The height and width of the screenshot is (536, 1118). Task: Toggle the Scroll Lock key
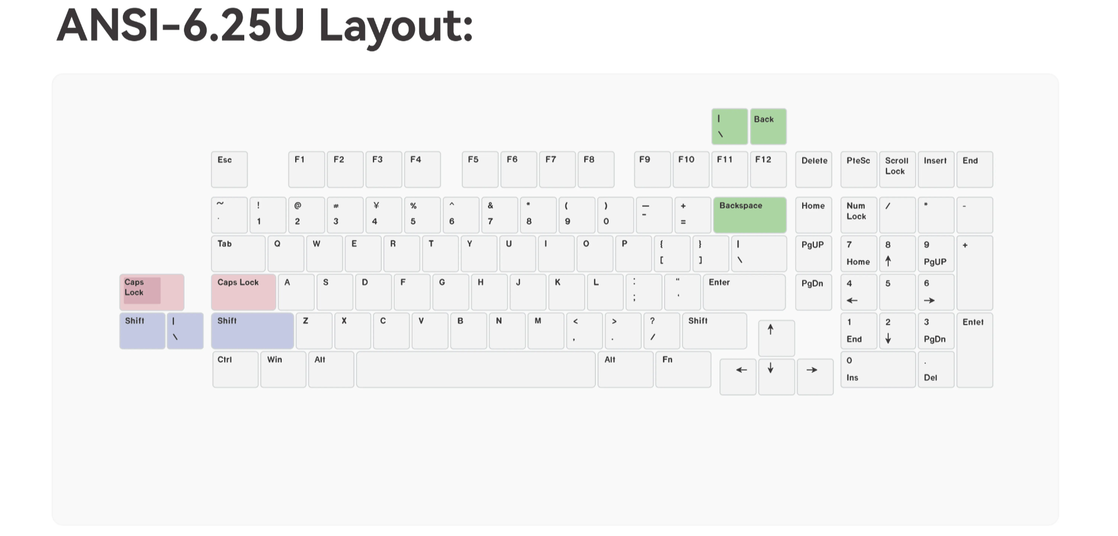[897, 169]
